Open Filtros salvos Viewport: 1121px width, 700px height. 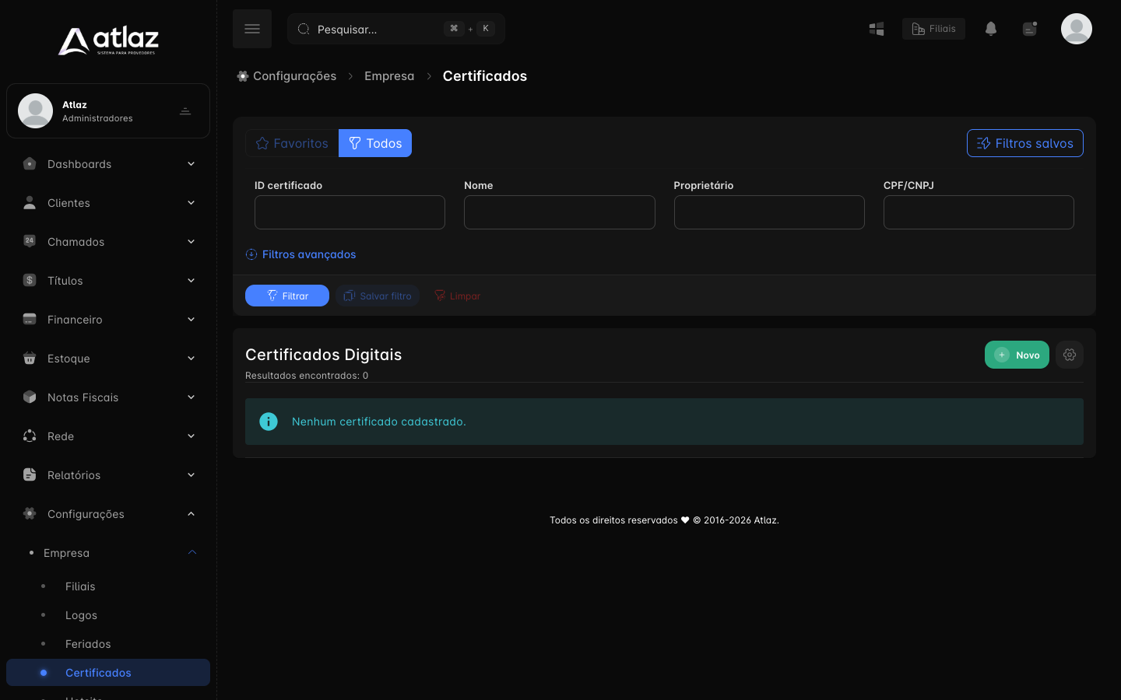pos(1025,143)
